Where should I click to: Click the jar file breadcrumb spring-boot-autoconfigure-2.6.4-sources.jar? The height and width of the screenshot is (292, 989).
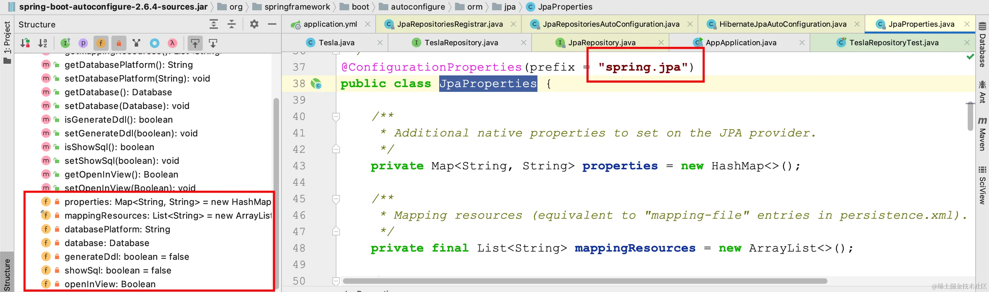(108, 7)
